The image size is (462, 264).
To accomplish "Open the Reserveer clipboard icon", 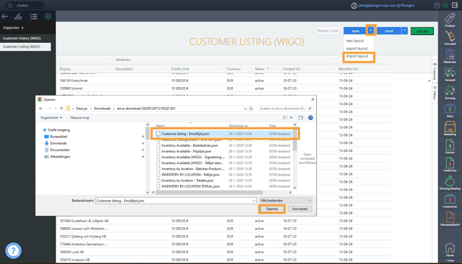I will coord(450,55).
